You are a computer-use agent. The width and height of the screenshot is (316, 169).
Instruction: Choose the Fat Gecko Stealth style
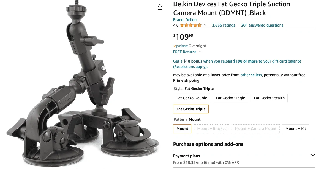pos(269,98)
